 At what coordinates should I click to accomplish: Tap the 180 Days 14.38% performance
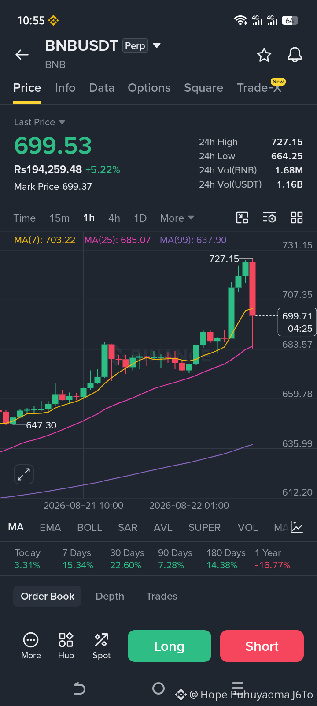click(x=226, y=559)
